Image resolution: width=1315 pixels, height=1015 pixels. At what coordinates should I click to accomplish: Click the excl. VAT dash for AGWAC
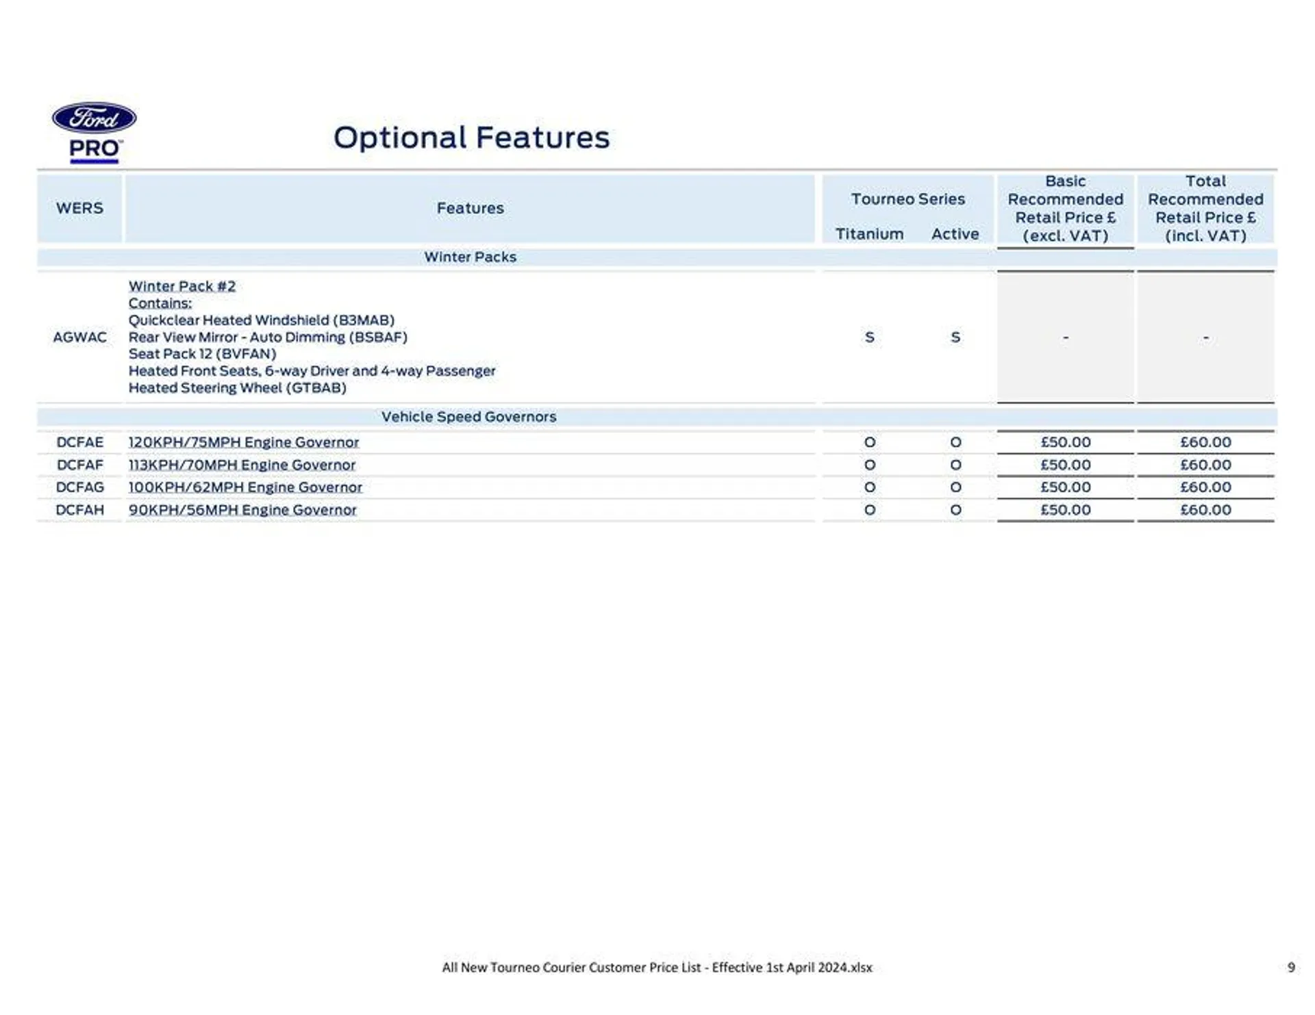pyautogui.click(x=1065, y=337)
